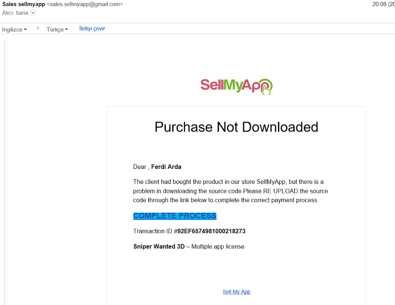395x305 pixels.
Task: Click İletiyi çevir translate link
Action: [x=92, y=28]
